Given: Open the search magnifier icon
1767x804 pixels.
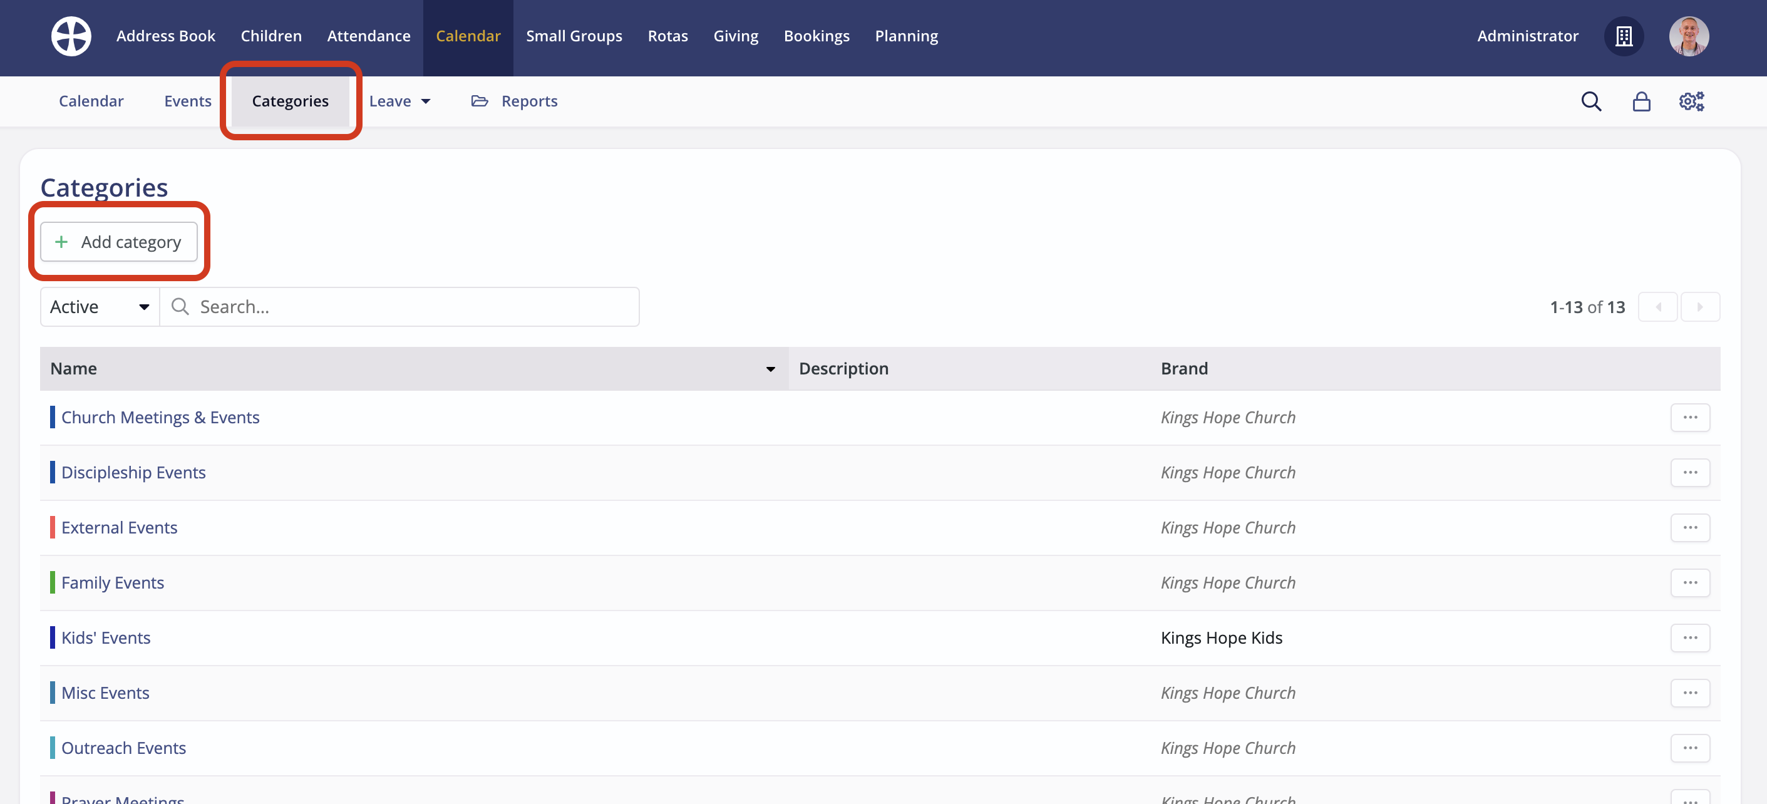Looking at the screenshot, I should coord(1590,101).
